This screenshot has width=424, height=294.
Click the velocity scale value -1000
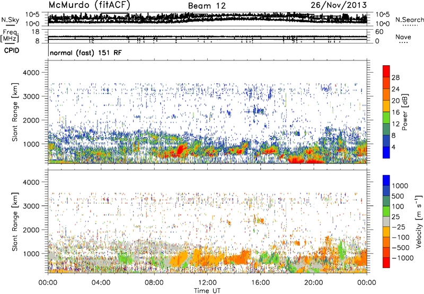coord(403,258)
